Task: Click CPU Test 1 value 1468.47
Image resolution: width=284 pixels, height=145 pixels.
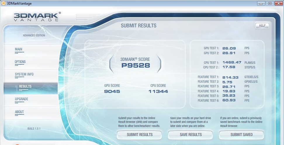Action: pyautogui.click(x=232, y=63)
